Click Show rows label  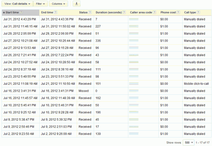tap(174, 143)
